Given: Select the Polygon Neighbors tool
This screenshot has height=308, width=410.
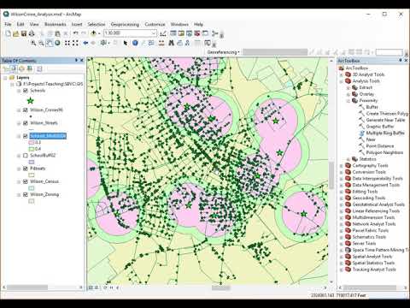Looking at the screenshot, I should click(x=384, y=152).
